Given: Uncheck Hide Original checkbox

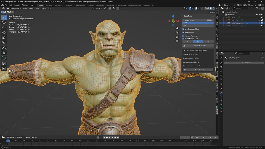Looking at the screenshot, I should tap(183, 33).
